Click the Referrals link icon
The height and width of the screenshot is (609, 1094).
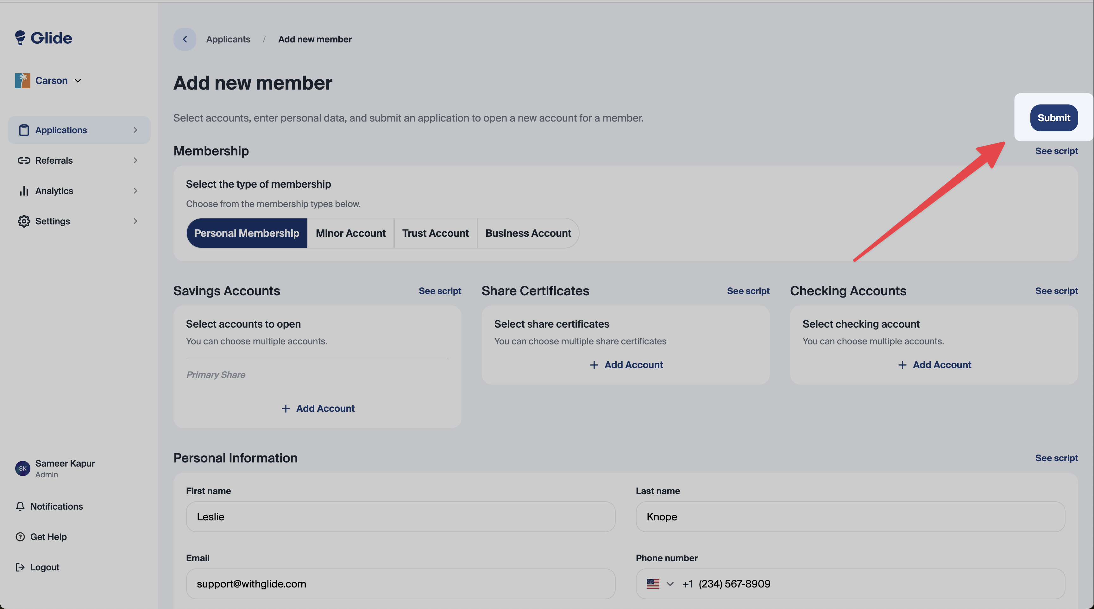coord(24,160)
